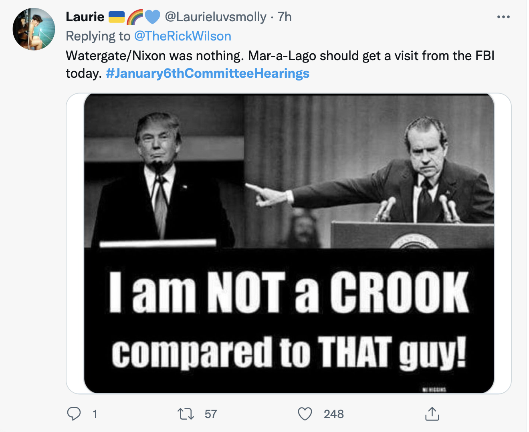
Task: Retweet the post using the retweet icon
Action: (x=186, y=414)
